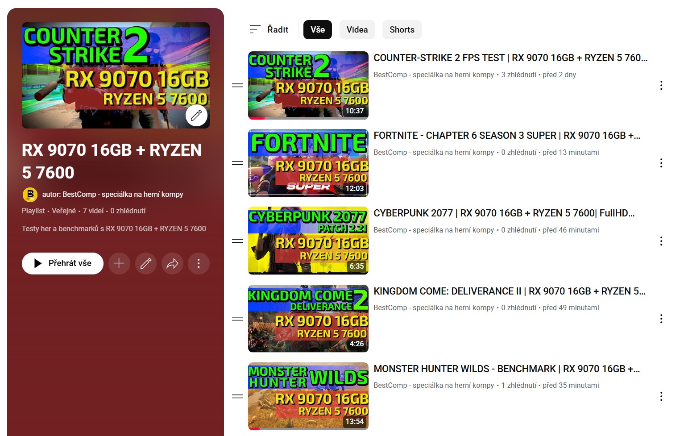Click Kingdom Come Deliverance 2 thumbnail
This screenshot has height=436, width=684.
(x=308, y=319)
